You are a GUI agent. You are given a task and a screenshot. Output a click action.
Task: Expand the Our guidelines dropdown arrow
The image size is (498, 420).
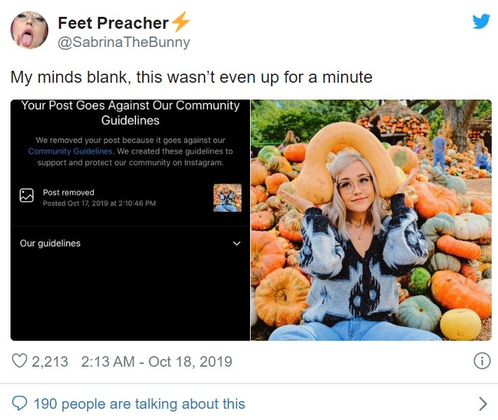pos(236,244)
